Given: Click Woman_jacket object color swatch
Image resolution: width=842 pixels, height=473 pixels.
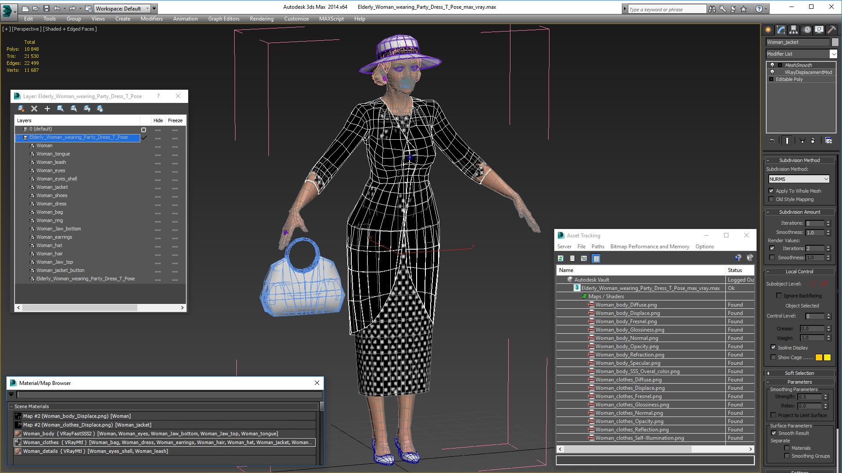Looking at the screenshot, I should coord(835,42).
